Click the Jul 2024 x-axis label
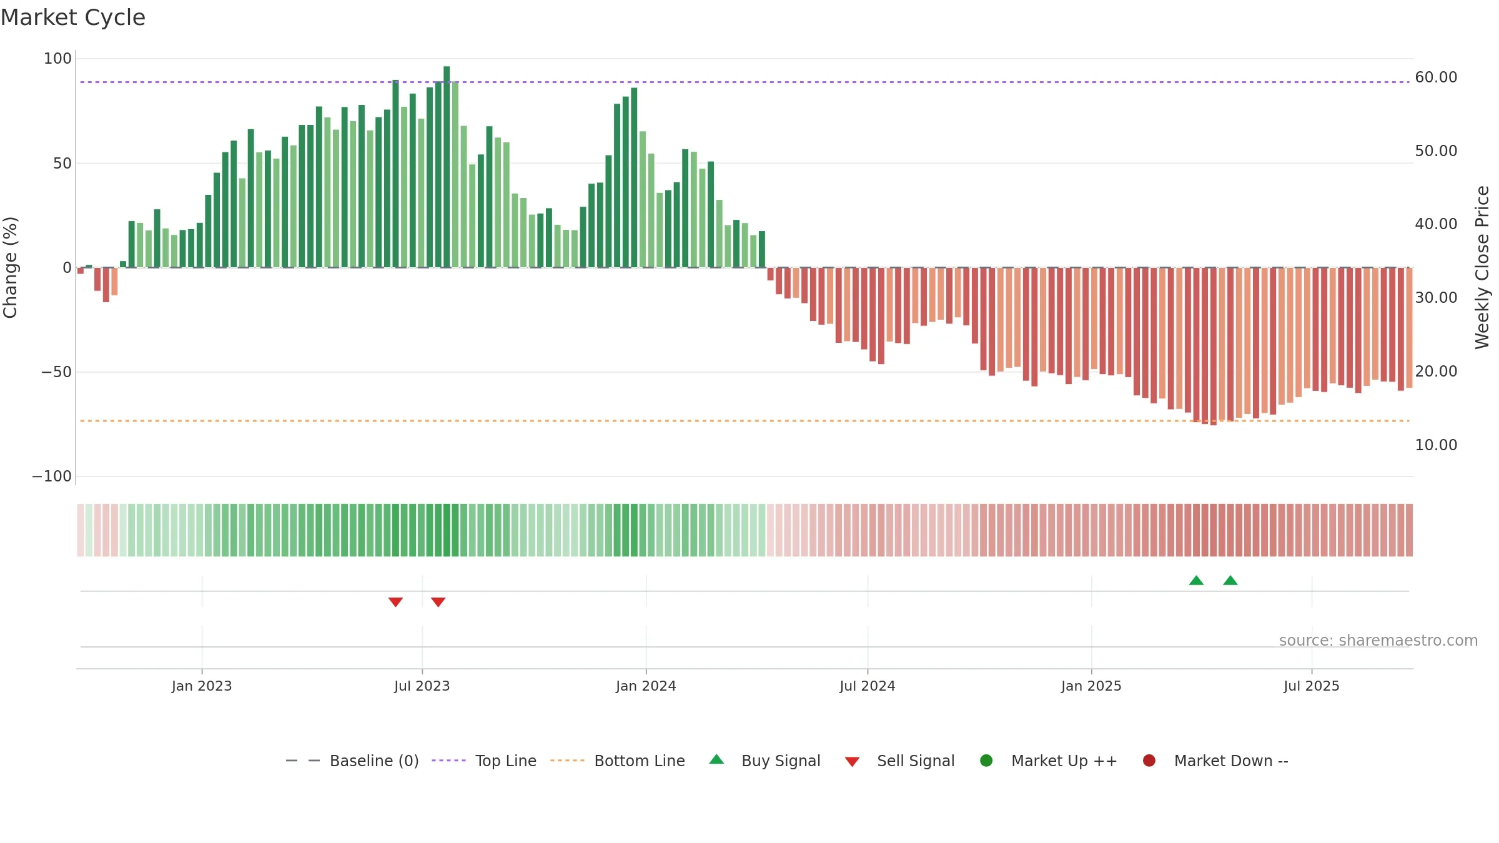This screenshot has height=843, width=1499. pyautogui.click(x=868, y=686)
